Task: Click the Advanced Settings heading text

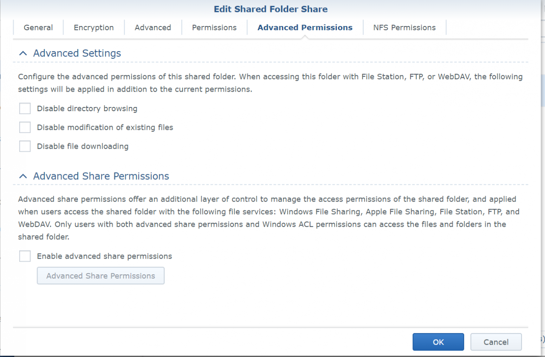Action: pyautogui.click(x=77, y=53)
